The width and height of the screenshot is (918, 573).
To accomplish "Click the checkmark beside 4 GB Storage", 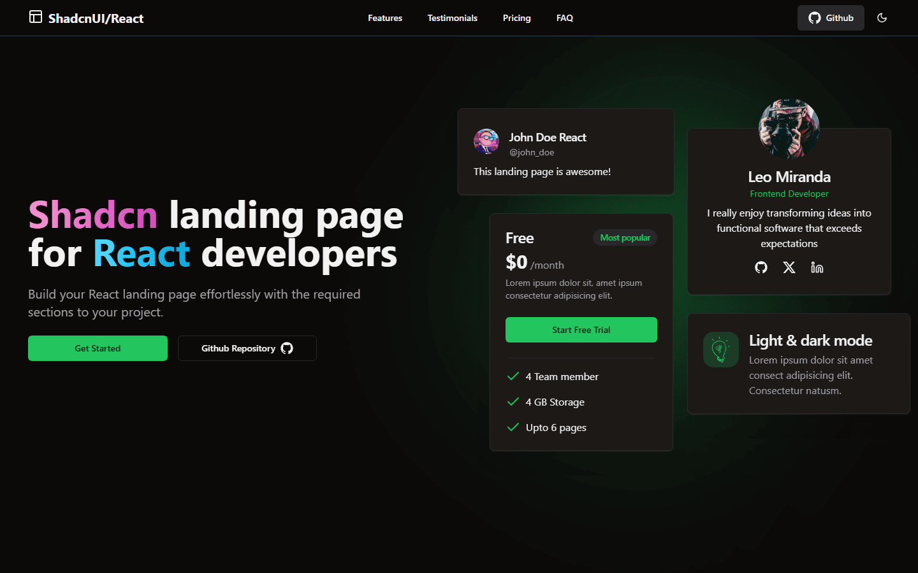I will [513, 402].
